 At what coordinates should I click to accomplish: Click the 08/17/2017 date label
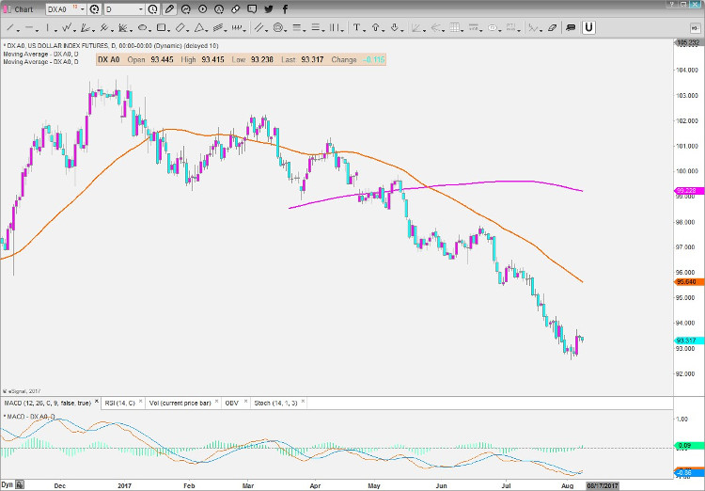[x=601, y=485]
